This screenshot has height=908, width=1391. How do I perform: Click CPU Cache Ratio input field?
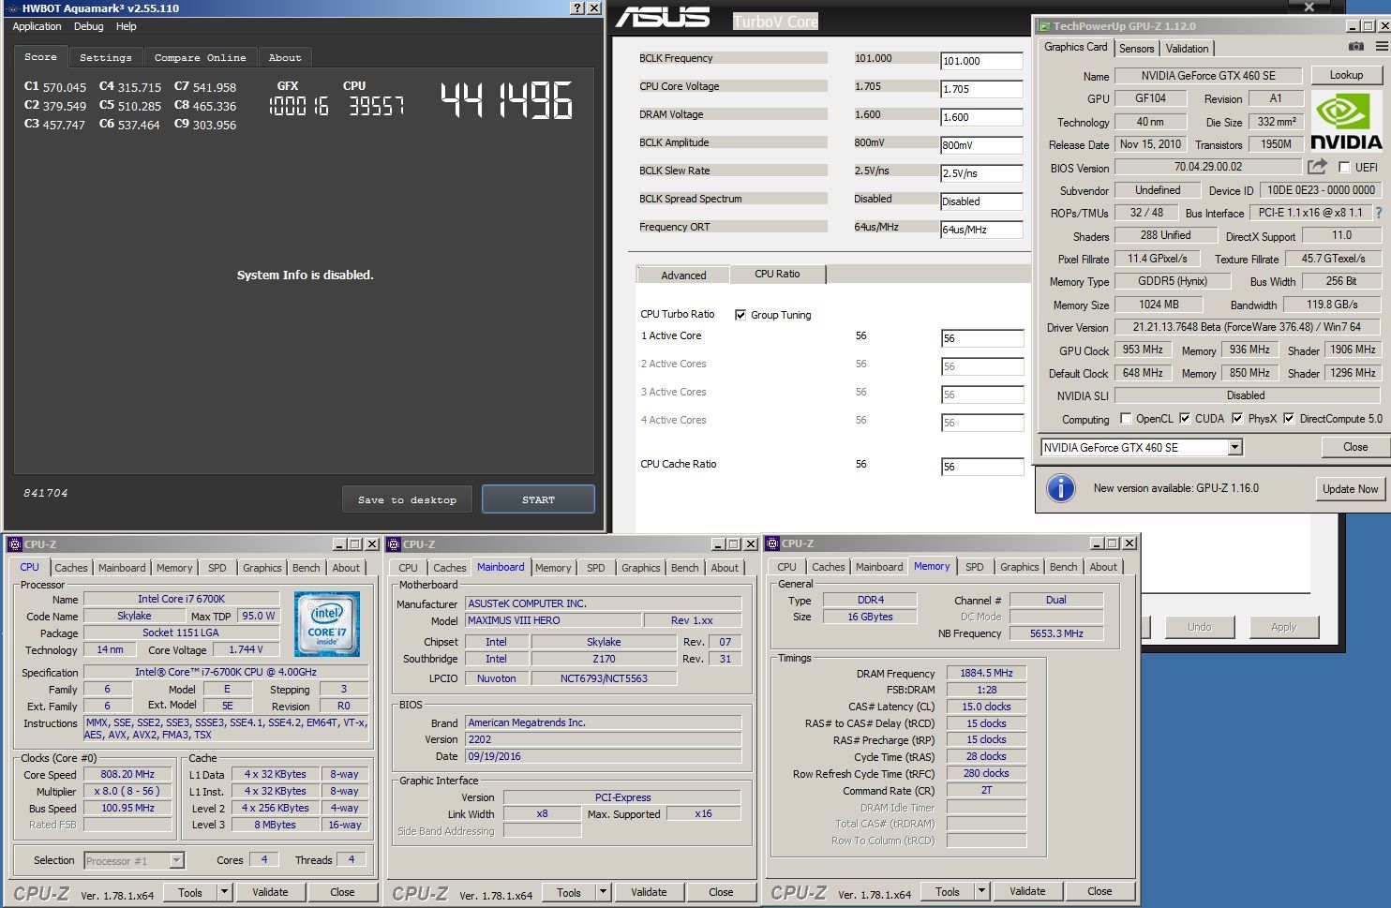pyautogui.click(x=982, y=467)
